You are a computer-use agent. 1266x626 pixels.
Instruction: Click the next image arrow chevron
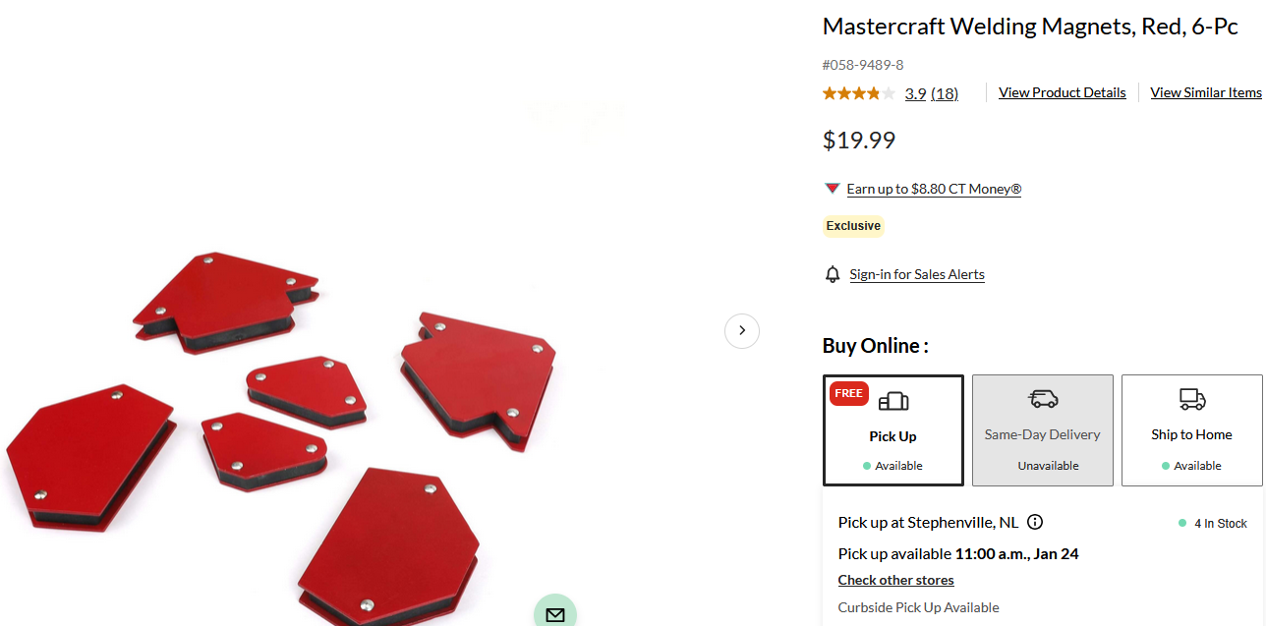[742, 330]
